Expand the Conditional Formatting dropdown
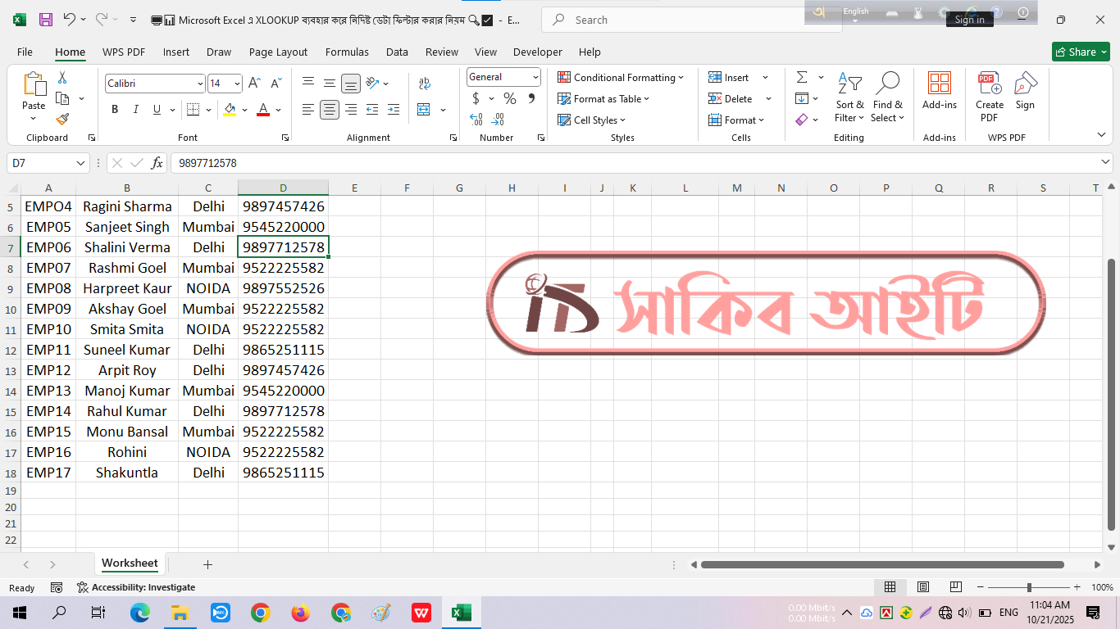1120x629 pixels. pos(621,78)
